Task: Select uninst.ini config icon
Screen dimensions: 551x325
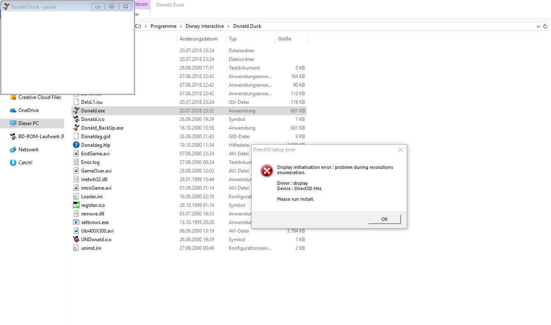Action: 76,248
